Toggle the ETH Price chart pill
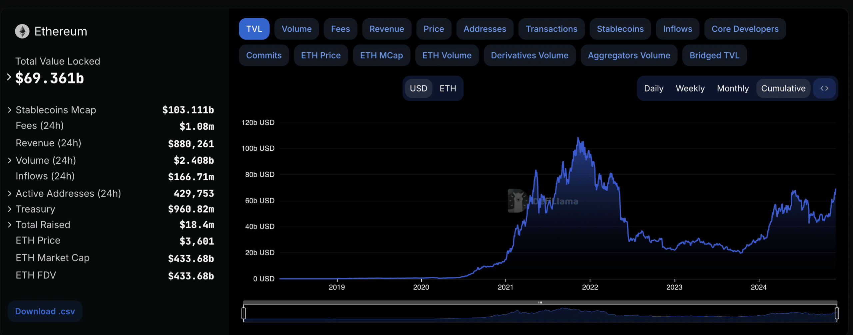Viewport: 853px width, 335px height. (321, 55)
